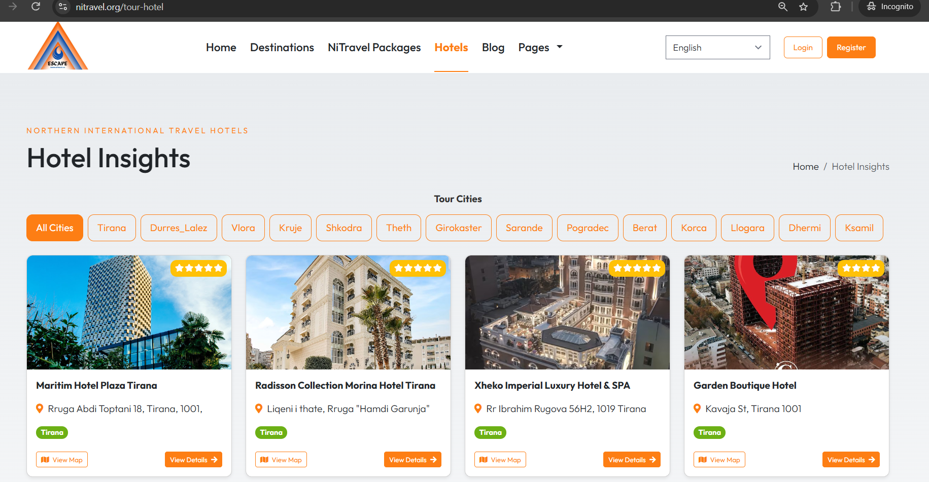Expand the Pages menu dropdown
Image resolution: width=929 pixels, height=482 pixels.
[540, 47]
